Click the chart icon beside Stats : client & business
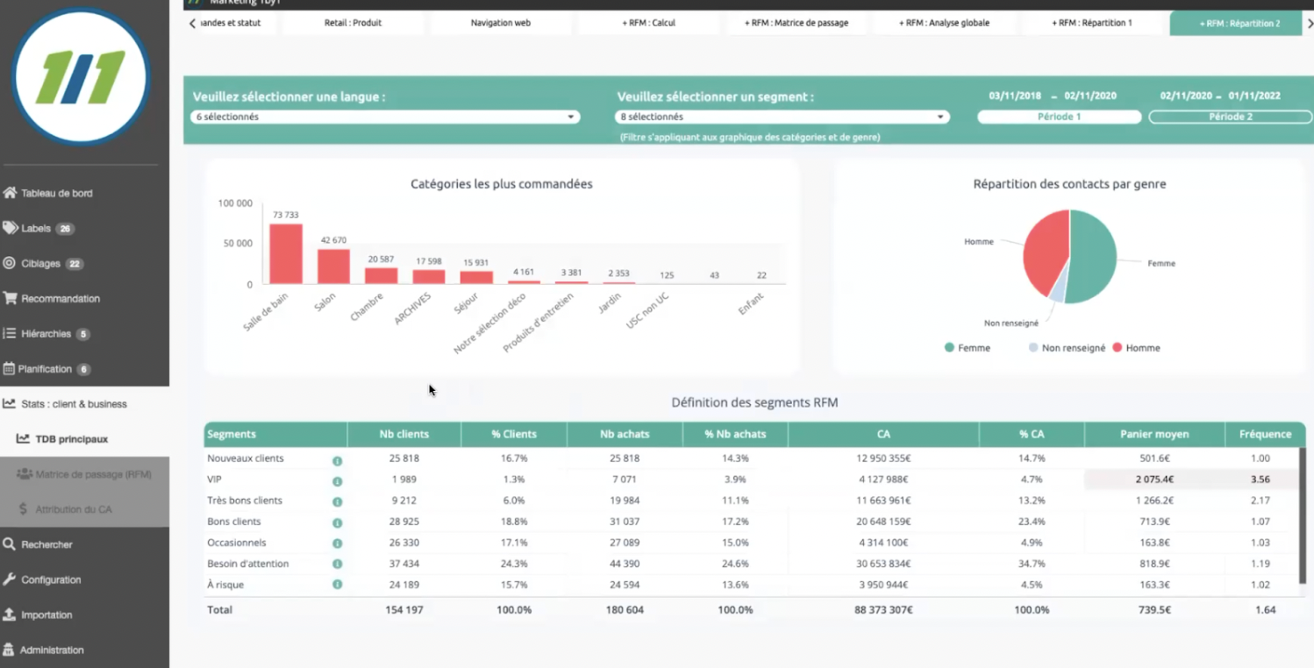Screen dimensions: 1314x668 [x=9, y=403]
